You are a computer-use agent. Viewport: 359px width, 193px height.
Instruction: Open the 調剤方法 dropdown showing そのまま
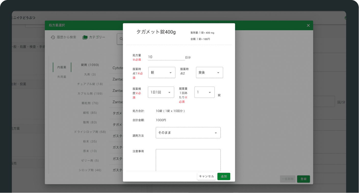[188, 133]
